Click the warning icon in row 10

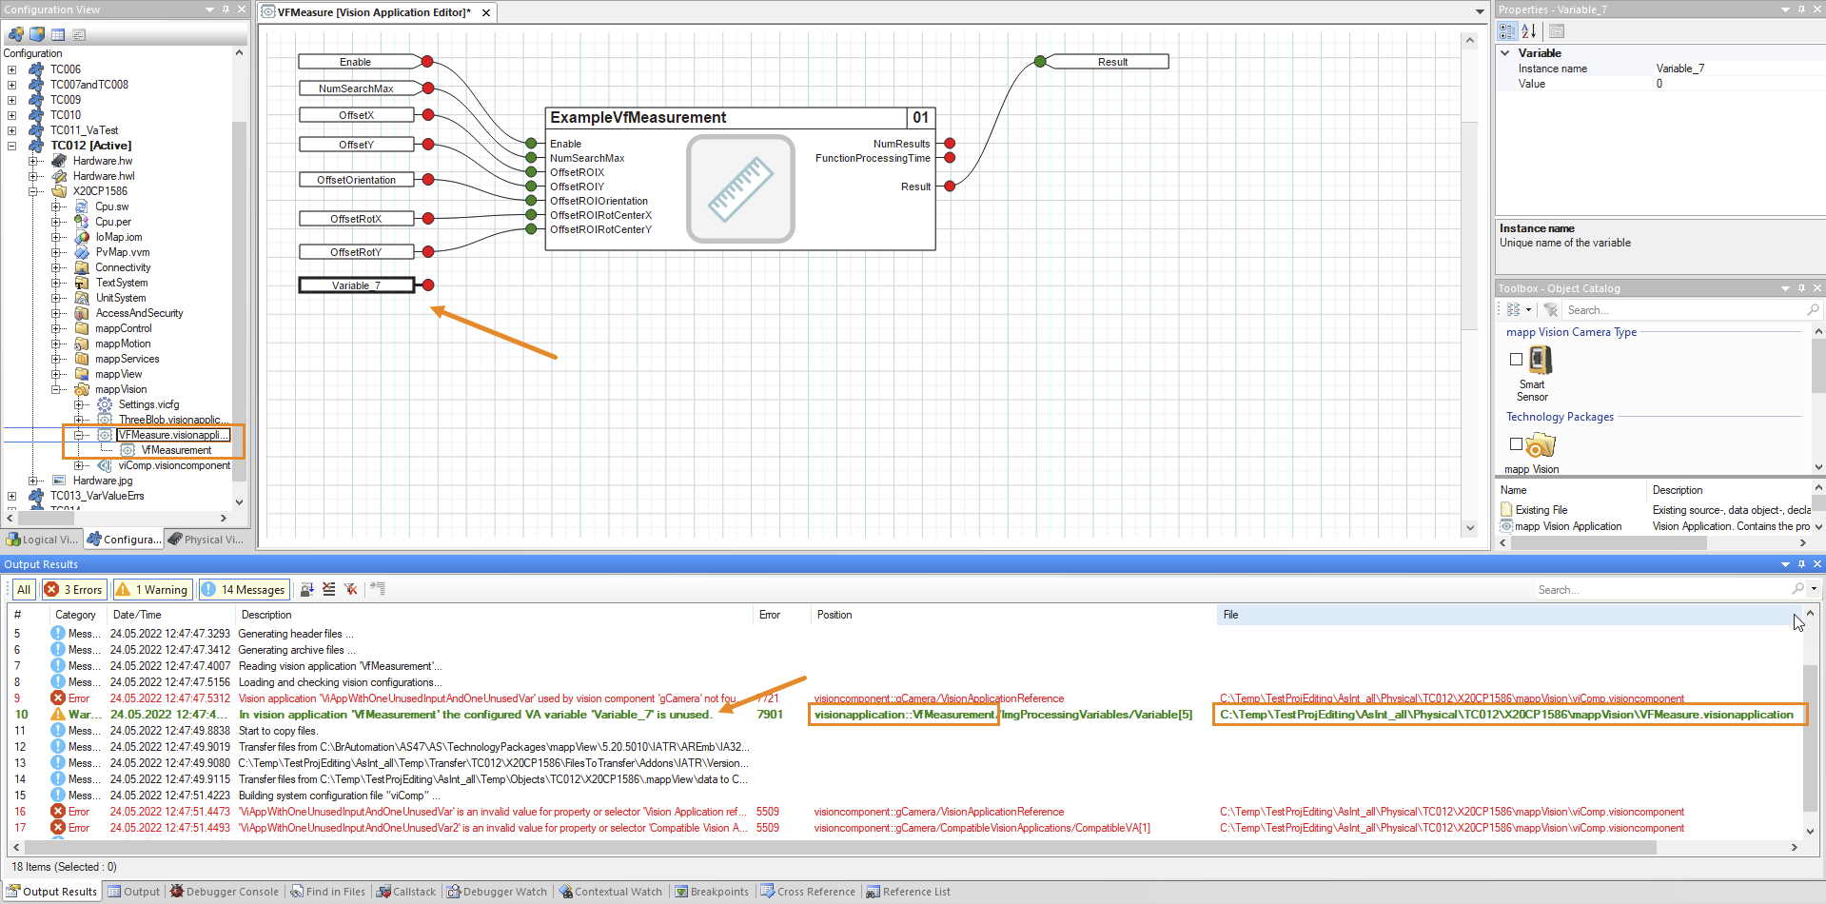[58, 715]
